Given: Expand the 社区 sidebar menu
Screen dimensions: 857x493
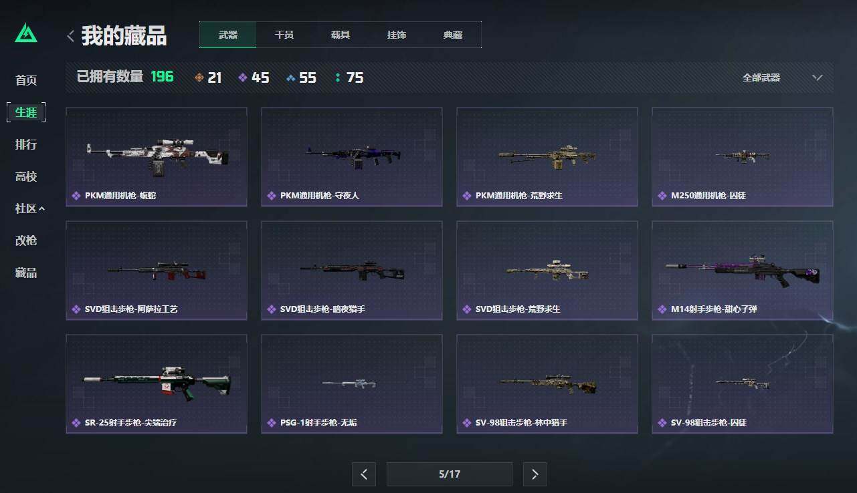Looking at the screenshot, I should point(29,208).
